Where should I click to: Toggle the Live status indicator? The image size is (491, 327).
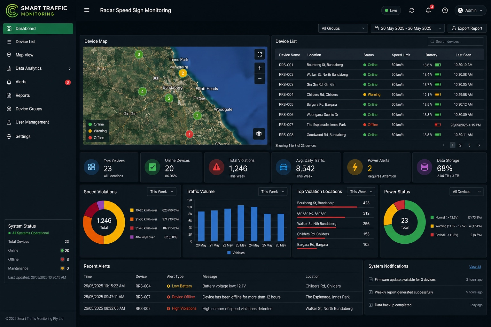coord(391,11)
